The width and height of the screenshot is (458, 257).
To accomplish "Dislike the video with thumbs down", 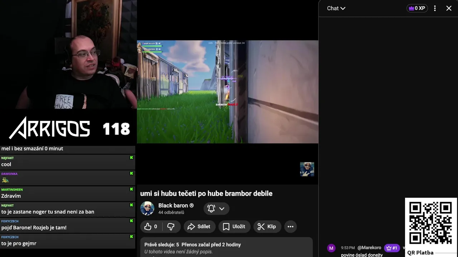I will (171, 226).
